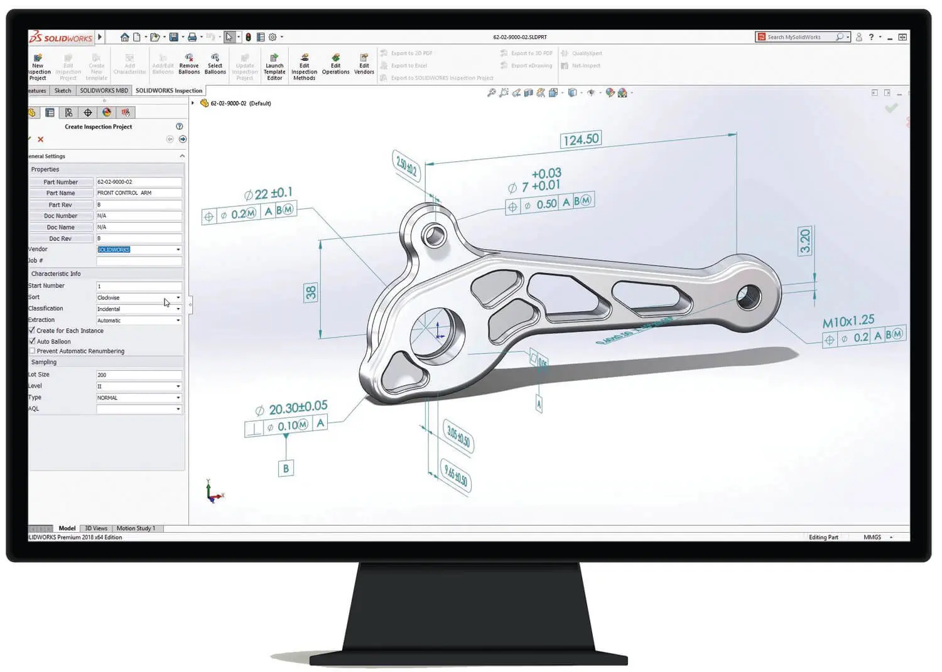Activate the Select arrow cursor tool
Viewport: 942px width, 672px height.
coord(229,37)
